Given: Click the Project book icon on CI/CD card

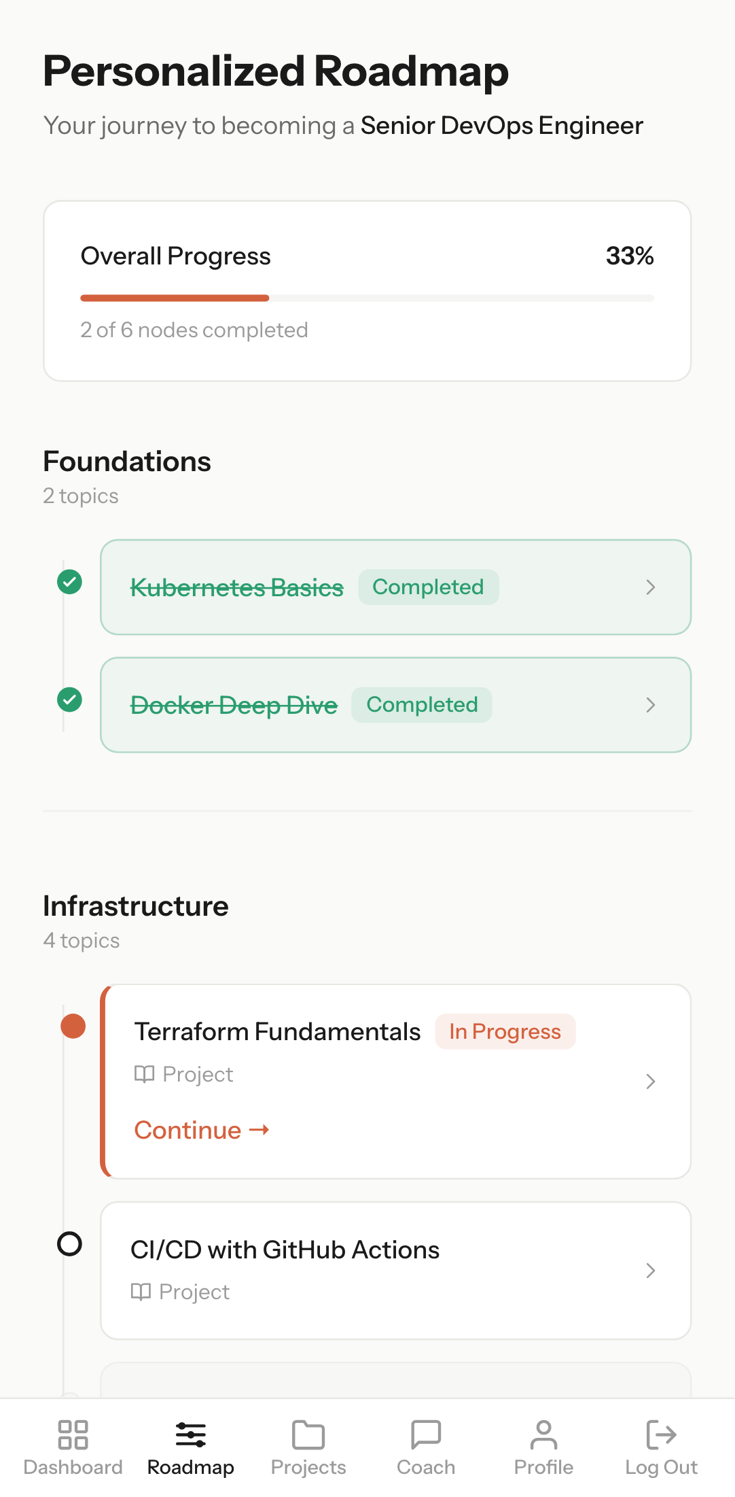Looking at the screenshot, I should pyautogui.click(x=143, y=1291).
